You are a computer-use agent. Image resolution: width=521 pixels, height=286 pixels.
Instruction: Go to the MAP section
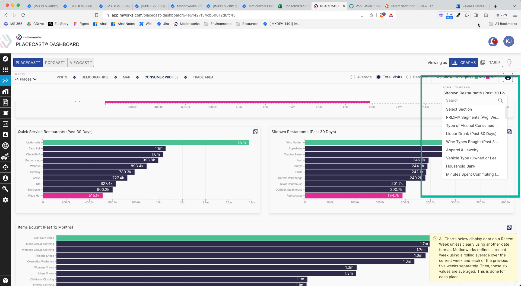click(x=126, y=77)
